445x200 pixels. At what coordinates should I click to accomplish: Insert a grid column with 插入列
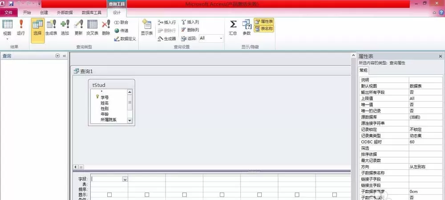(x=190, y=22)
